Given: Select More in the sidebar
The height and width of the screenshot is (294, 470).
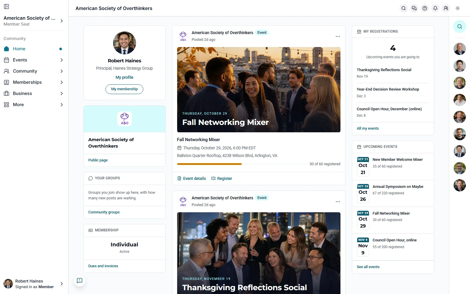Looking at the screenshot, I should [x=34, y=105].
